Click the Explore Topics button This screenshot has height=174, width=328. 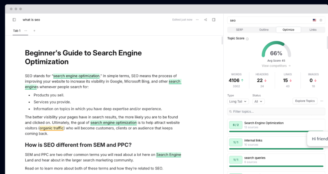305,101
